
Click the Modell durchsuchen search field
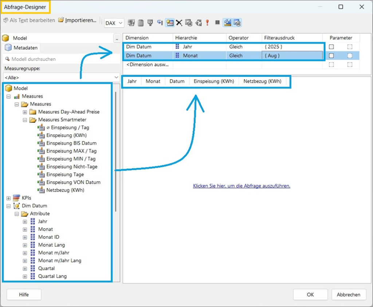[x=61, y=59]
